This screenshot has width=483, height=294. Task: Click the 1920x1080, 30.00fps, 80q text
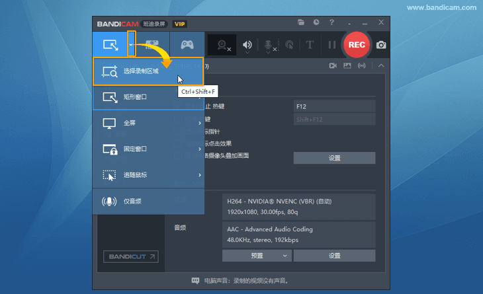pos(263,212)
